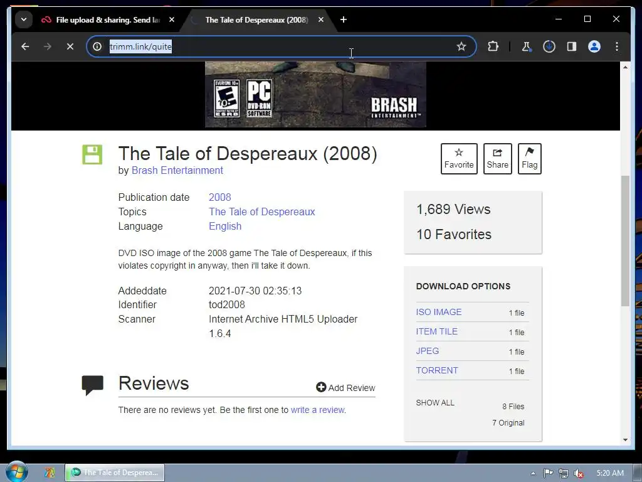
Task: Favorite this item
Action: coord(459,159)
